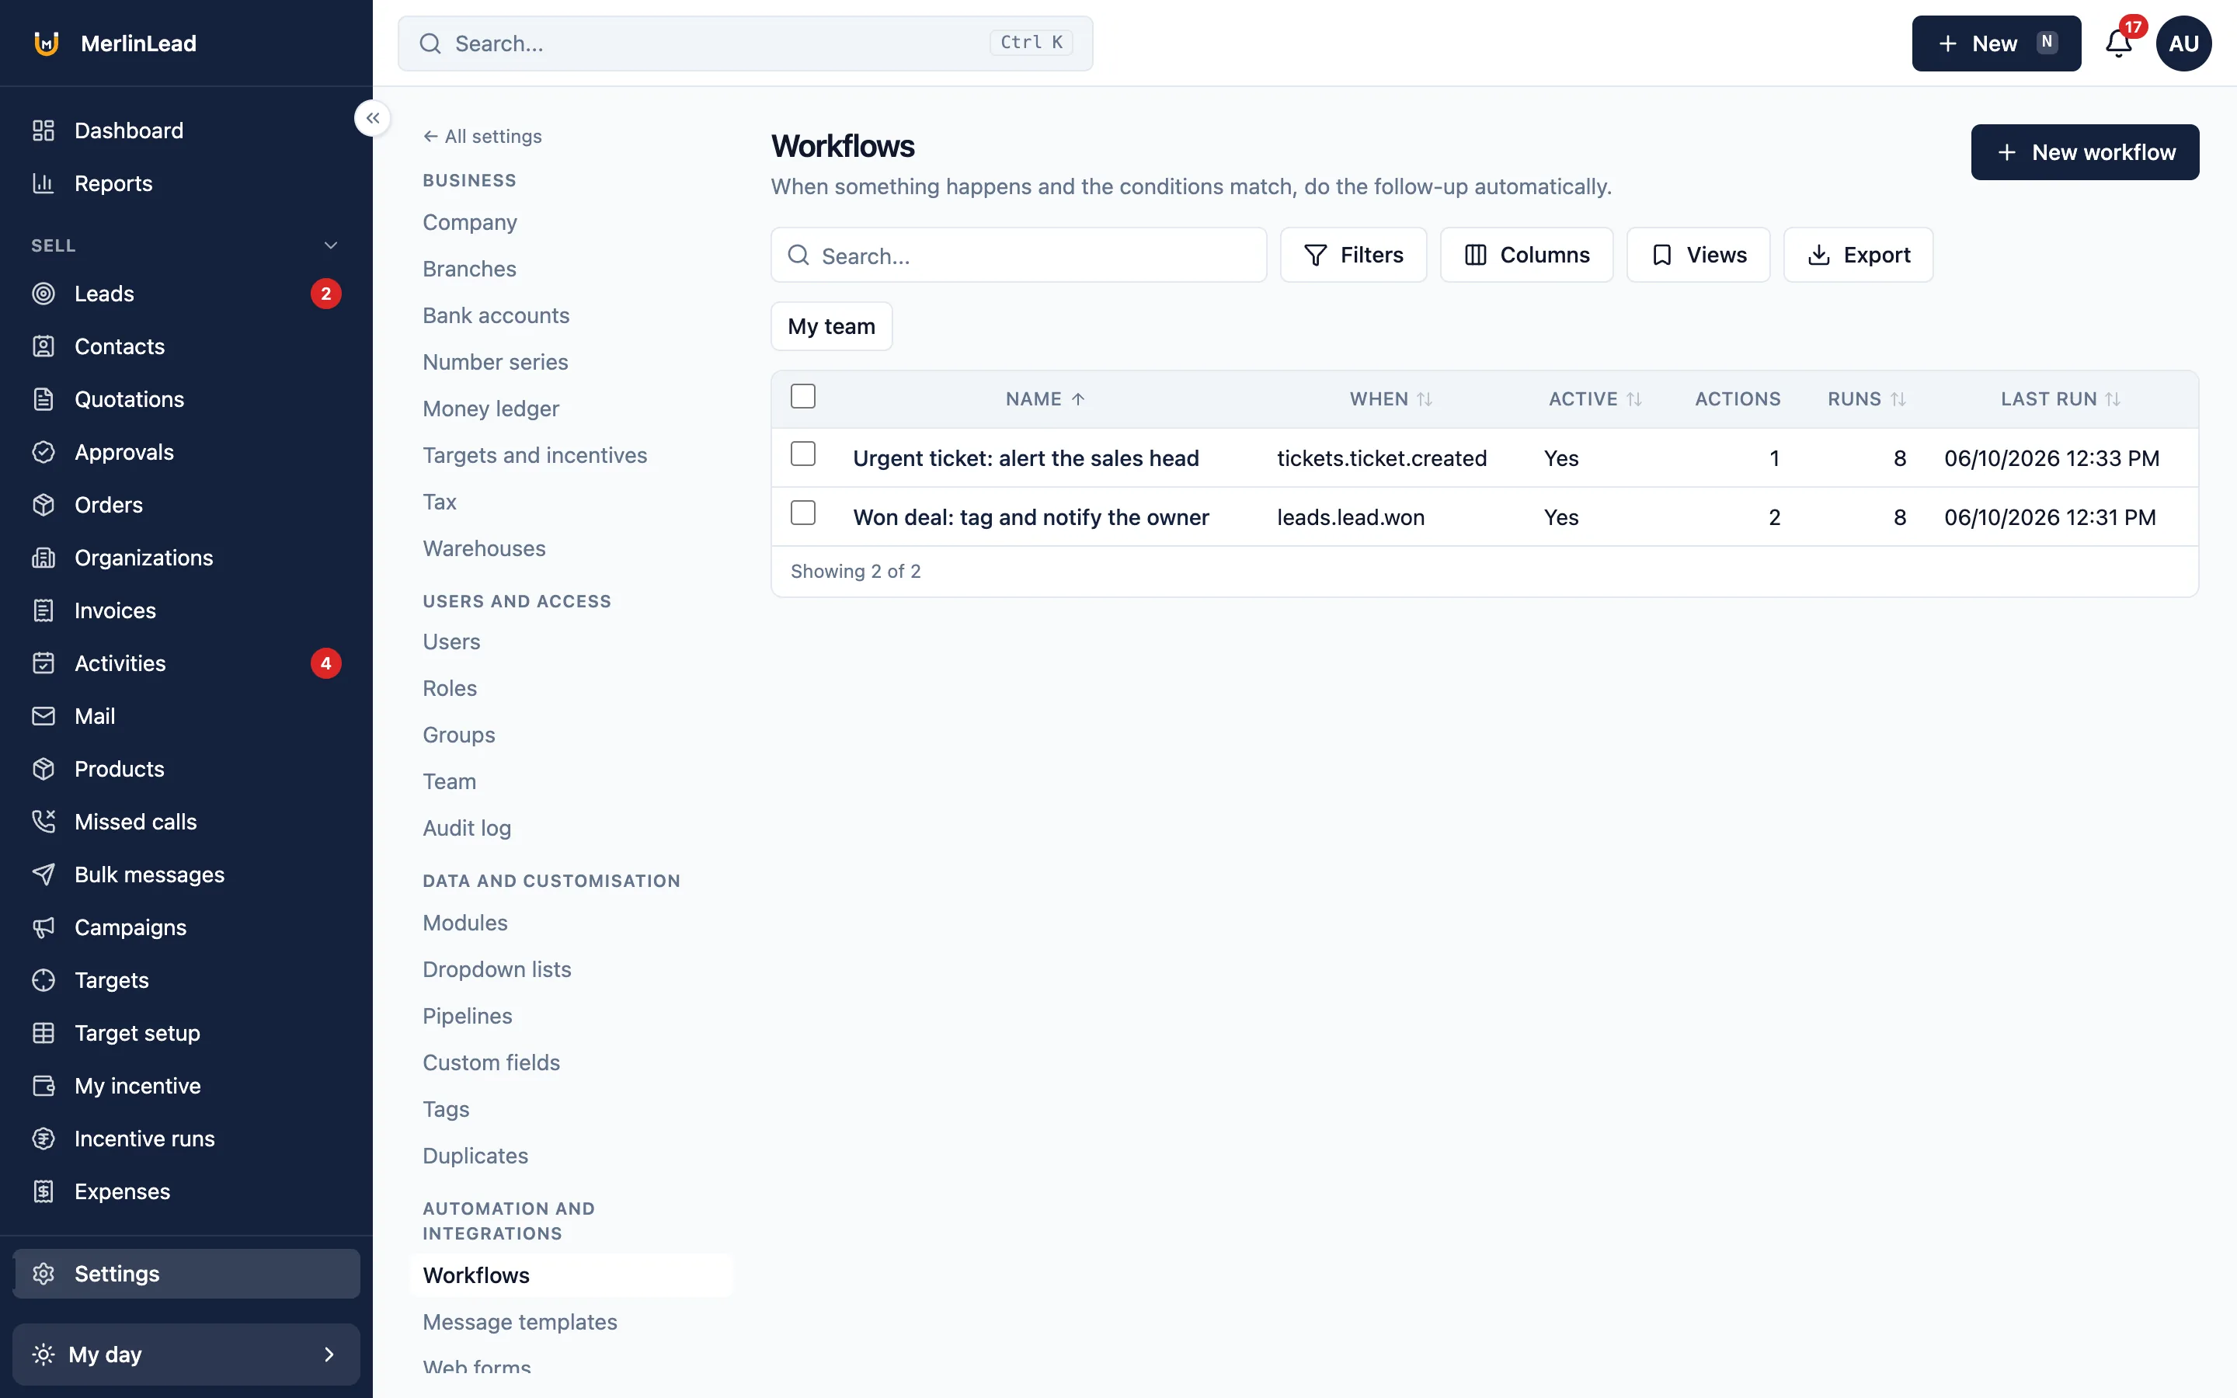
Task: Click the top-bar New button
Action: pos(1995,43)
